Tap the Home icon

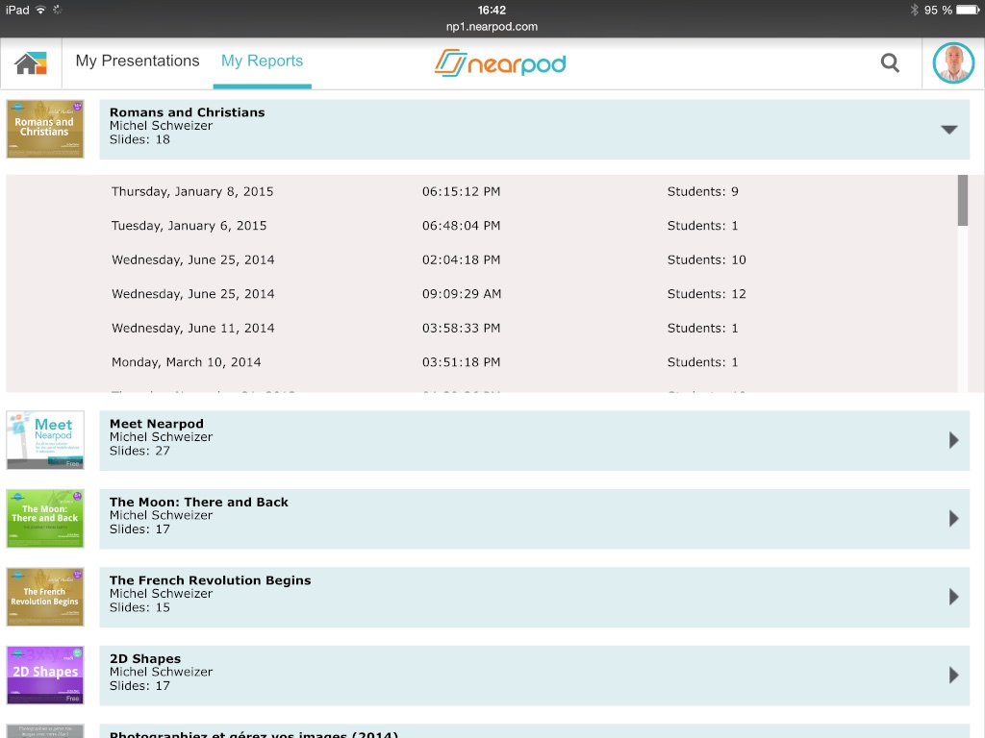[31, 63]
